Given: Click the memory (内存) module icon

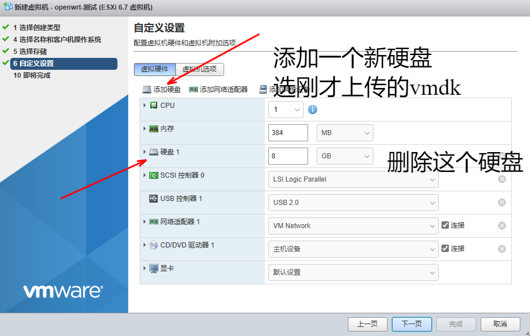Looking at the screenshot, I should tap(154, 129).
